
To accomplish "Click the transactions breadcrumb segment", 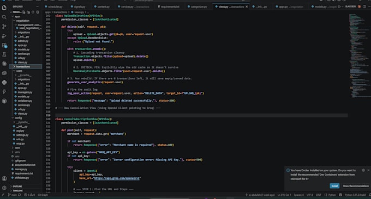I will pyautogui.click(x=61, y=12).
